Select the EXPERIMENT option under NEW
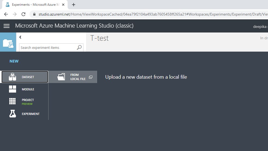 point(25,114)
